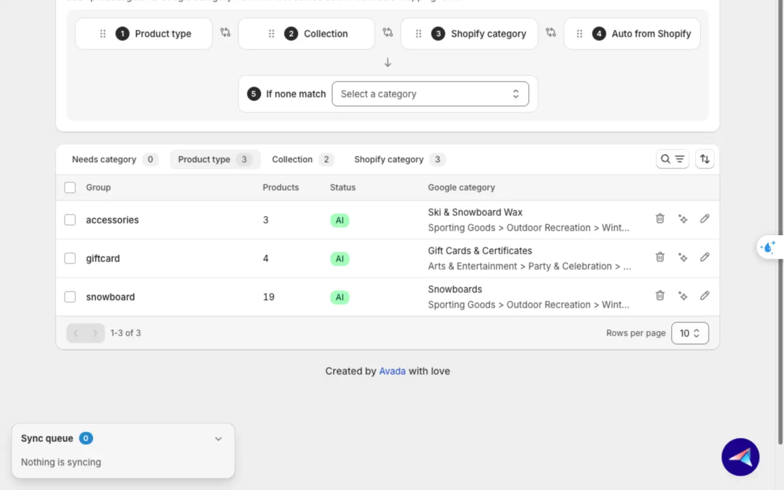Click drag handle on Auto from Shopify card
This screenshot has width=784, height=490.
point(579,34)
